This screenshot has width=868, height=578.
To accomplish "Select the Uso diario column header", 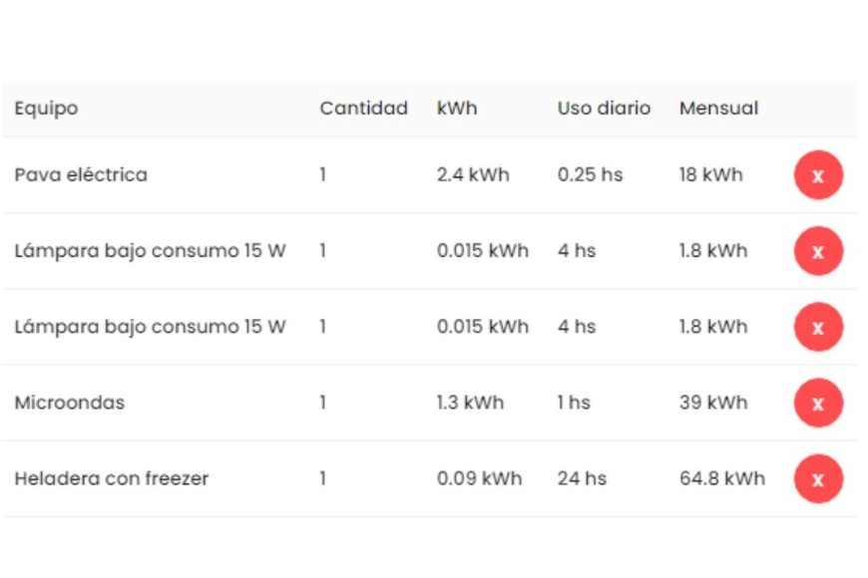I will tap(604, 108).
